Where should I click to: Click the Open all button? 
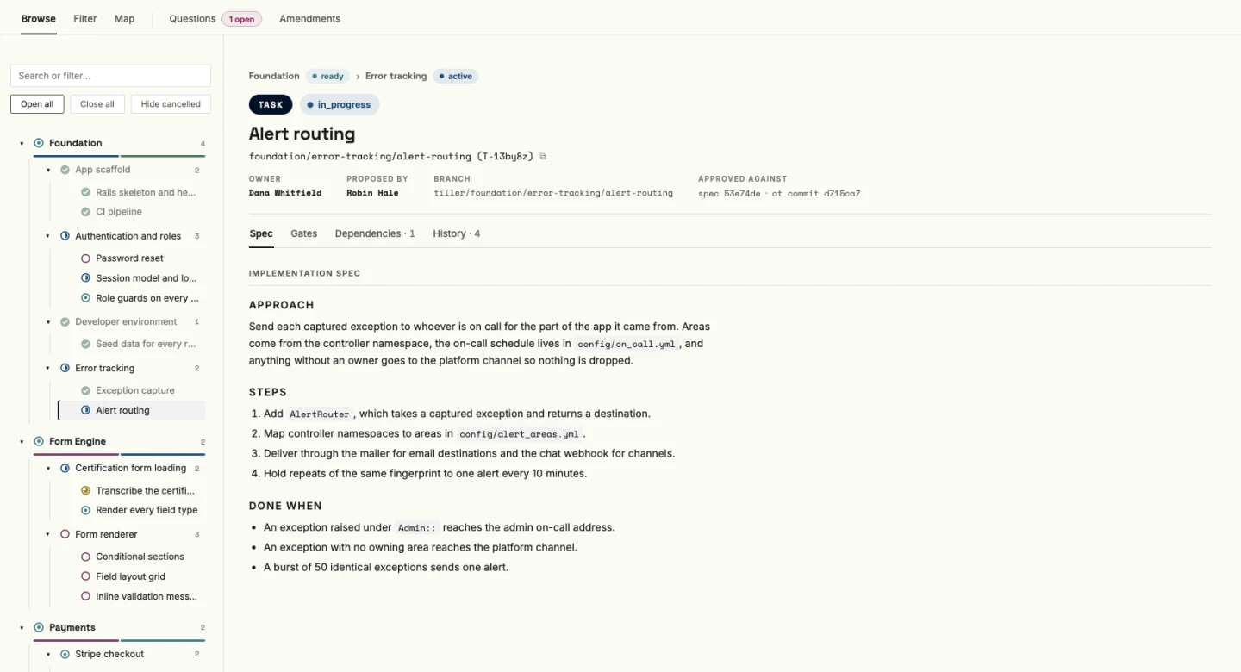37,104
